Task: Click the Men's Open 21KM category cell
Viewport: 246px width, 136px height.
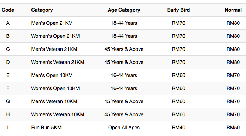Action: 52,23
